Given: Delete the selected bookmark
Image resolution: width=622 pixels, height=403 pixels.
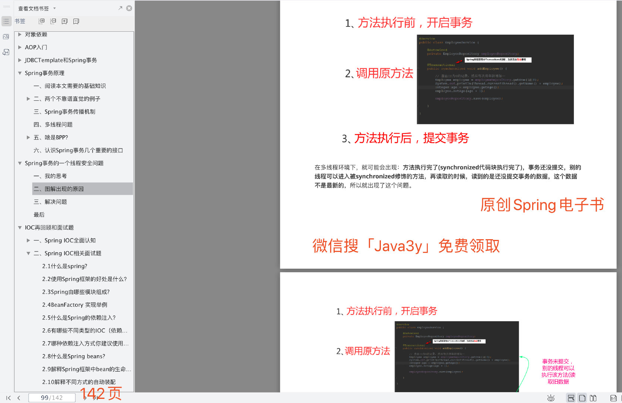Looking at the screenshot, I should (x=76, y=21).
